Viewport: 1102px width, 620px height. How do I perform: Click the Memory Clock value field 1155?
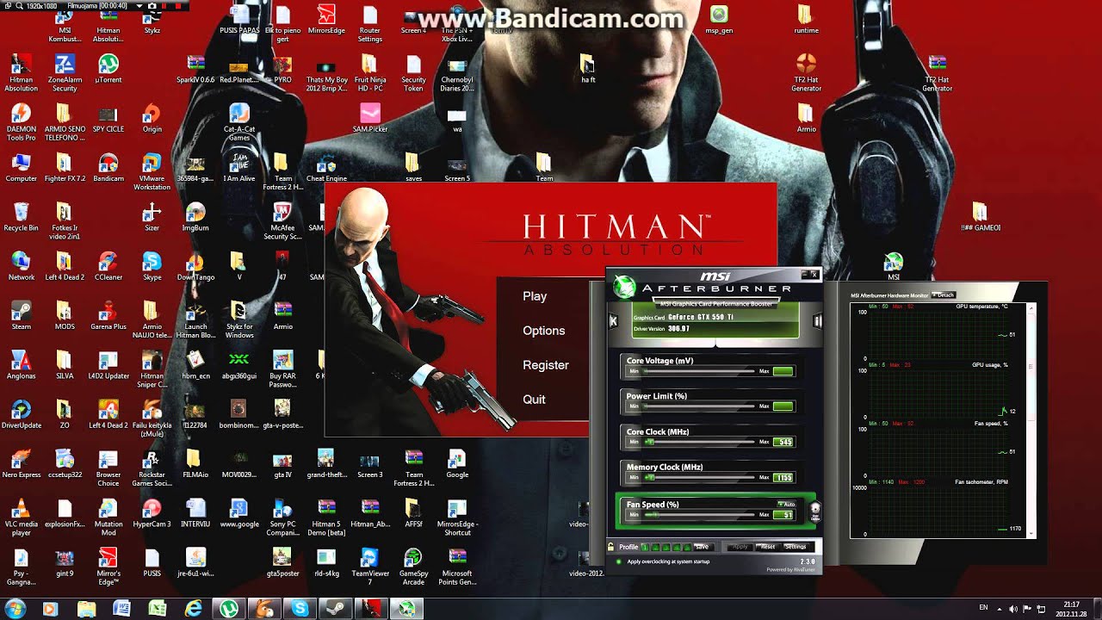click(x=783, y=477)
